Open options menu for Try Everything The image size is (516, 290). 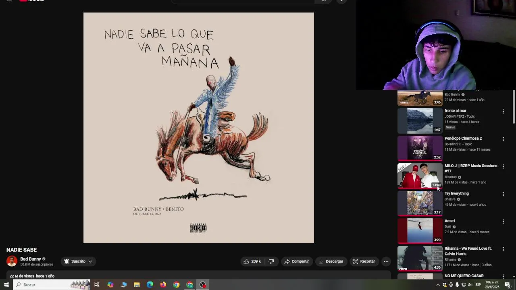[x=503, y=194]
